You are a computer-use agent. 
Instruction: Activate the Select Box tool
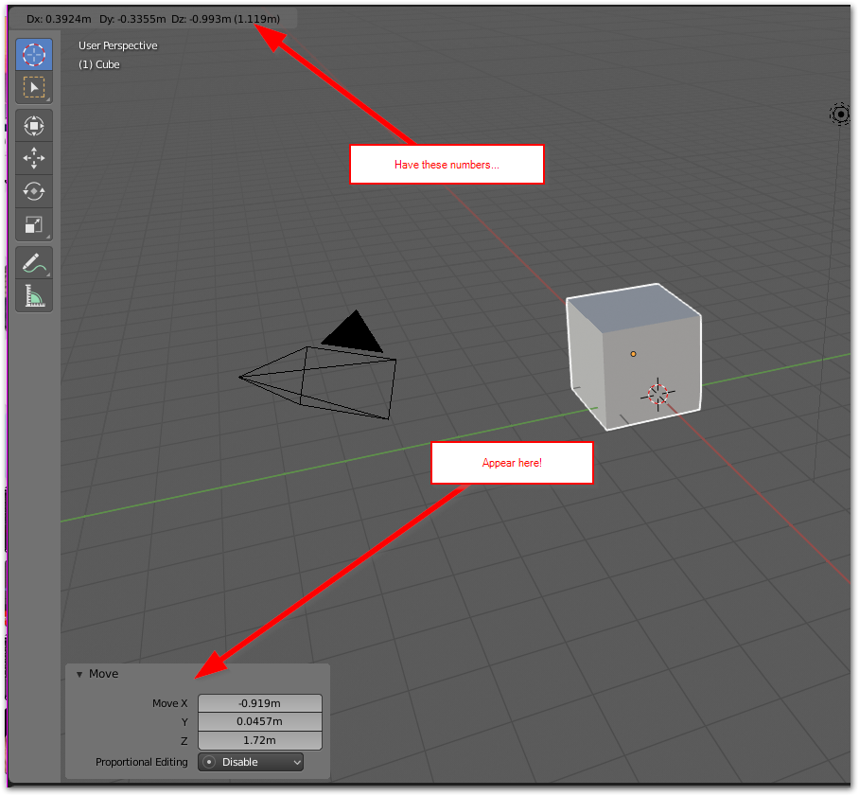(x=34, y=87)
